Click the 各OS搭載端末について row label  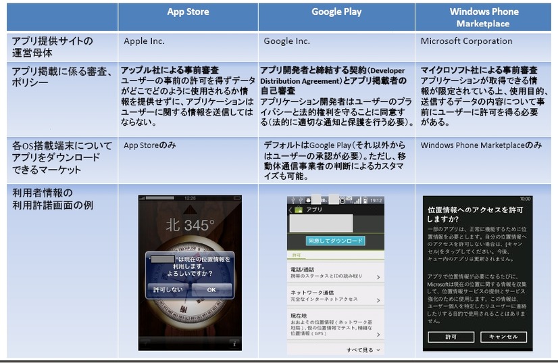coord(62,158)
